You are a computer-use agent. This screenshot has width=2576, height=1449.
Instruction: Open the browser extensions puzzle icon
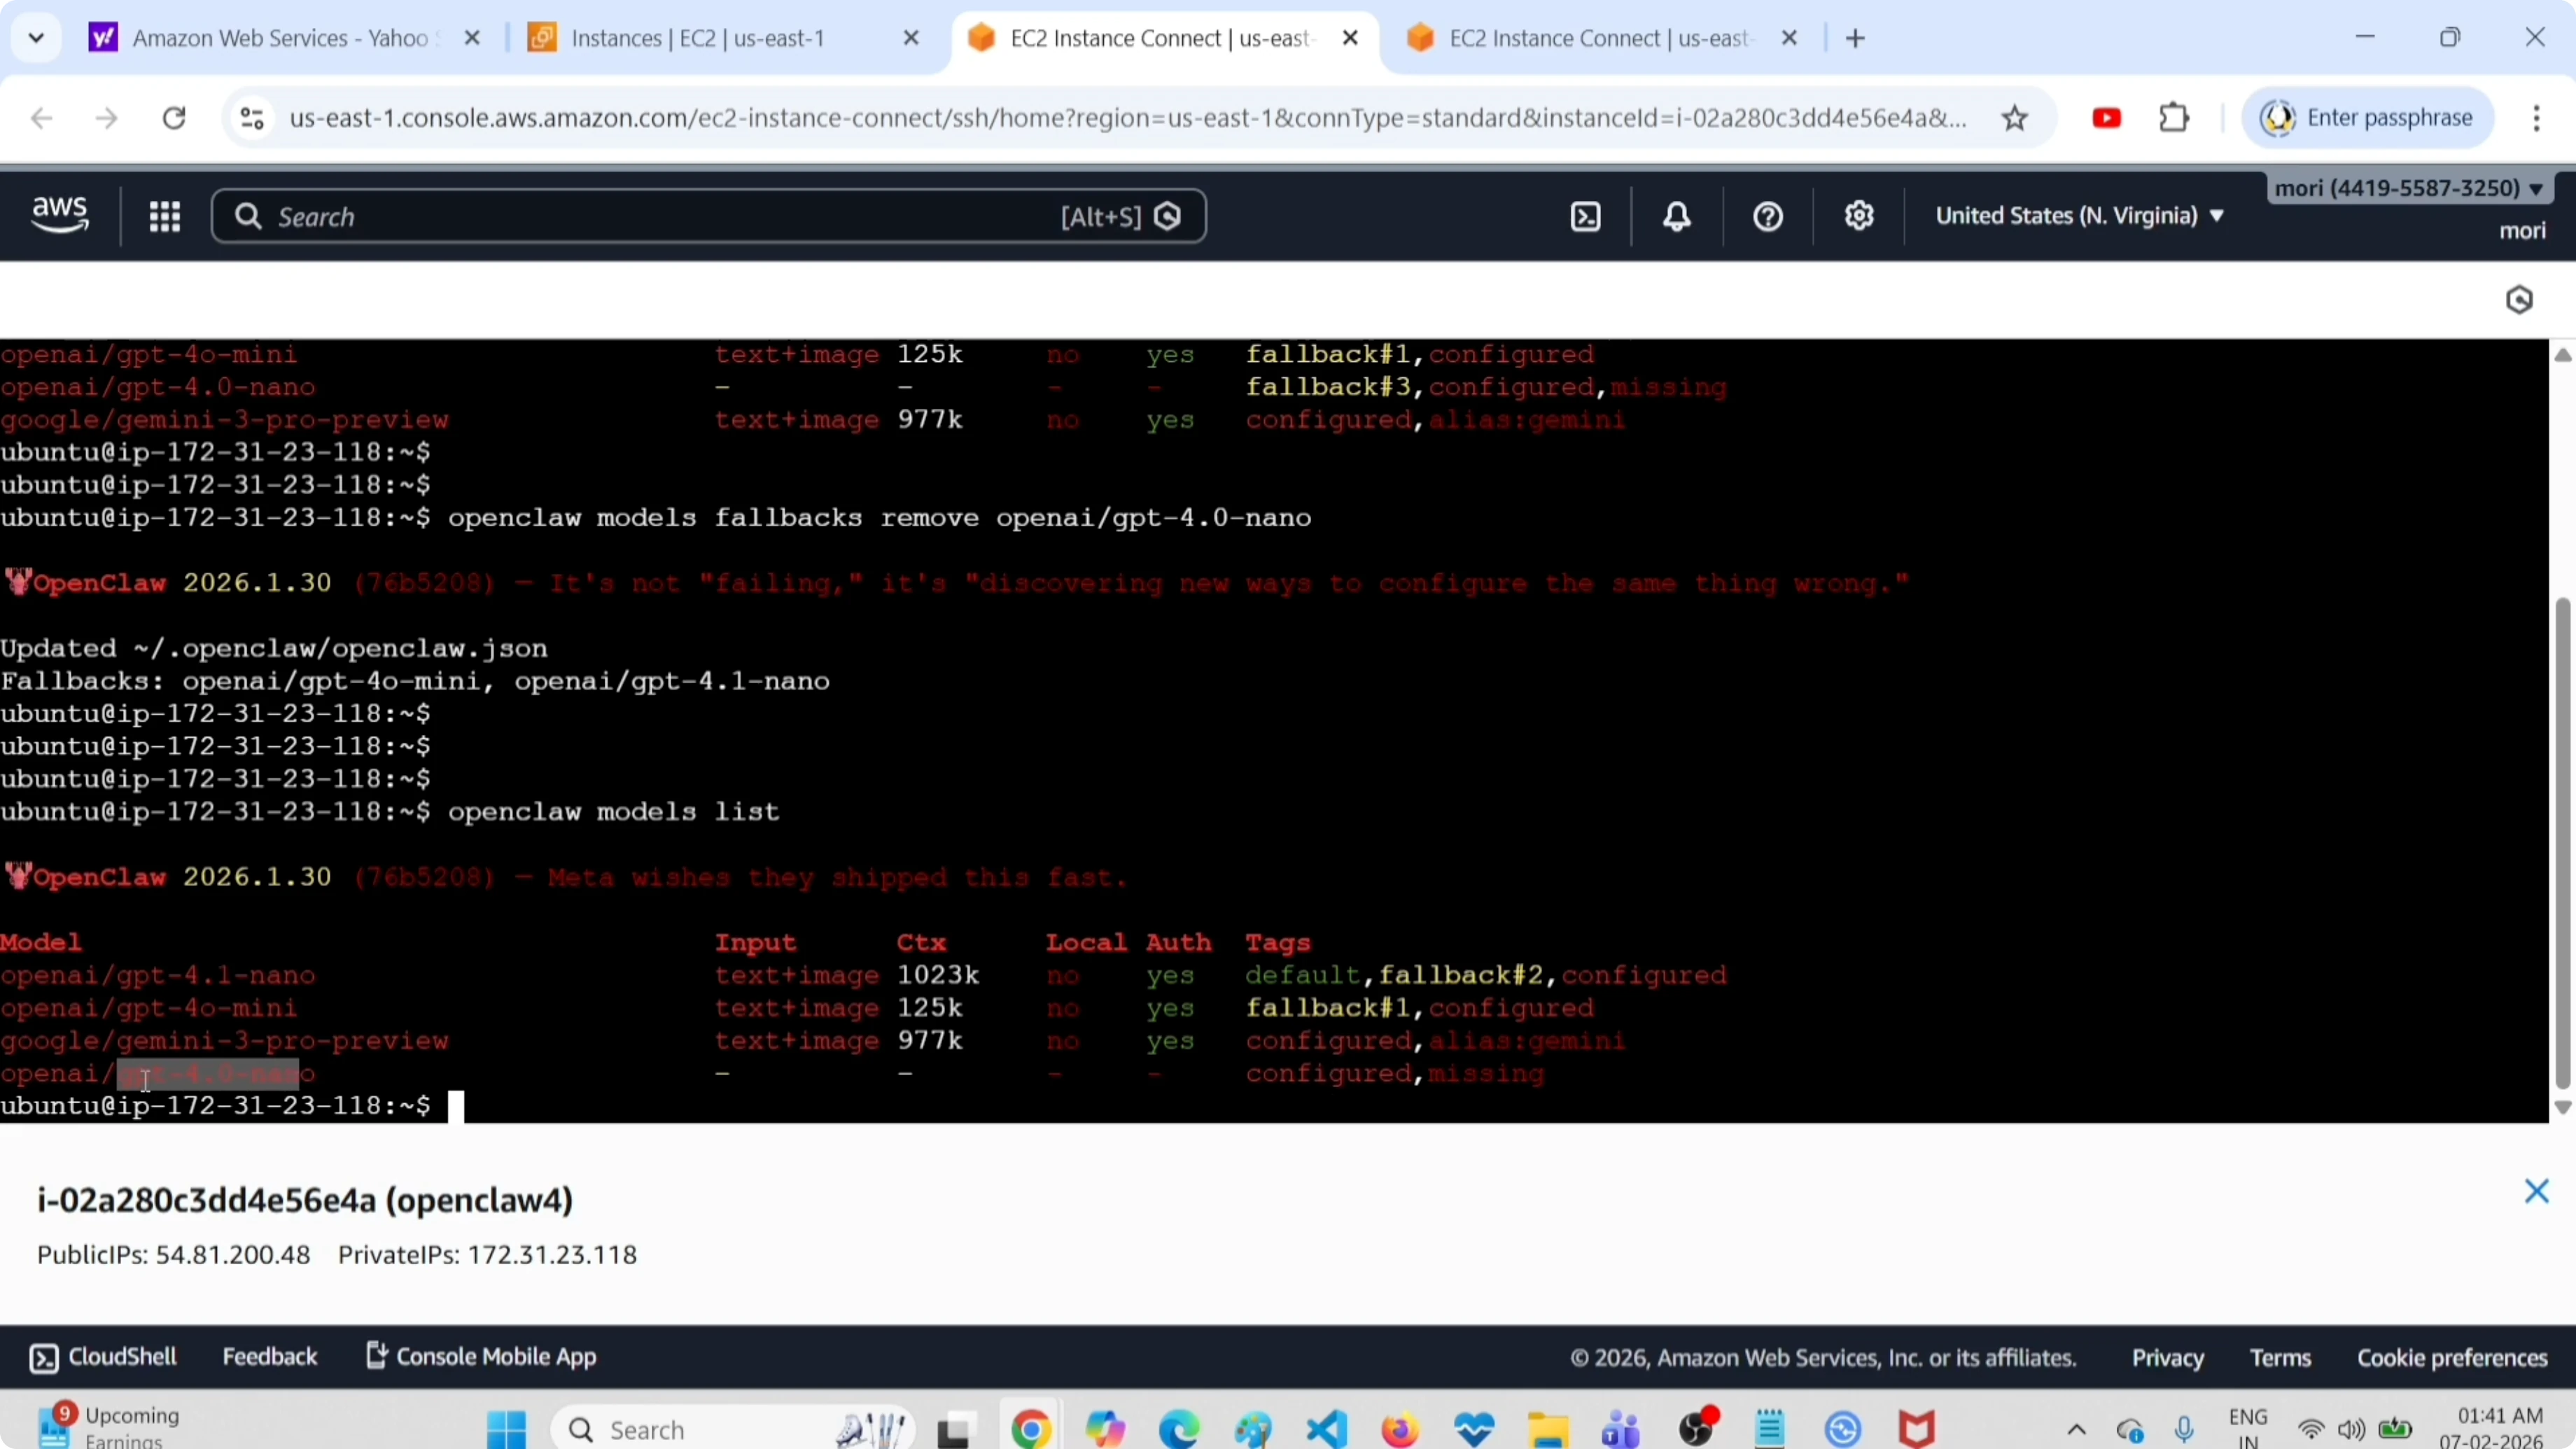coord(2174,118)
